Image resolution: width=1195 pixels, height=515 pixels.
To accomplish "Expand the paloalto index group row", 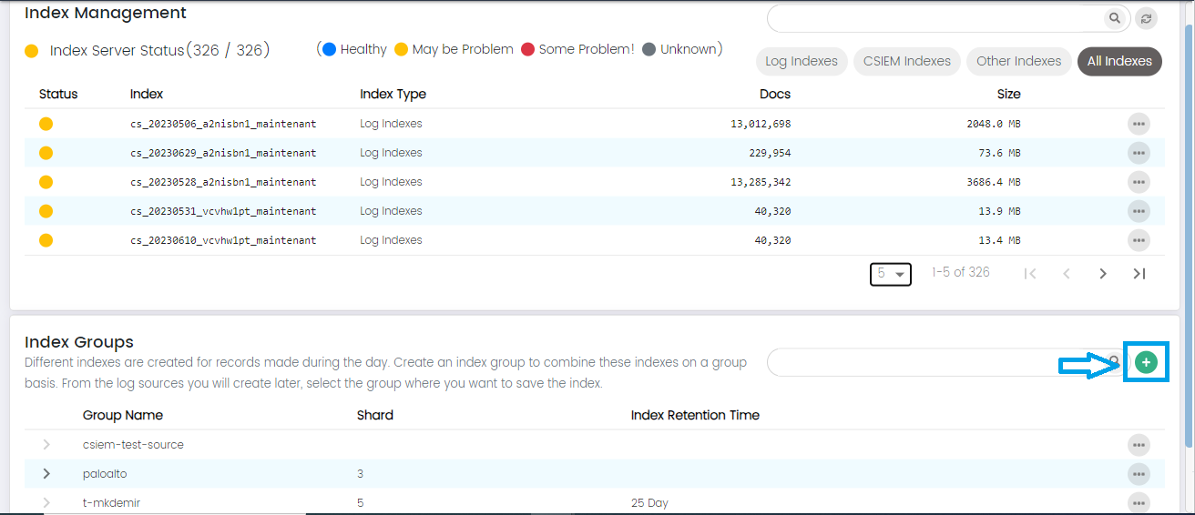I will [x=46, y=474].
